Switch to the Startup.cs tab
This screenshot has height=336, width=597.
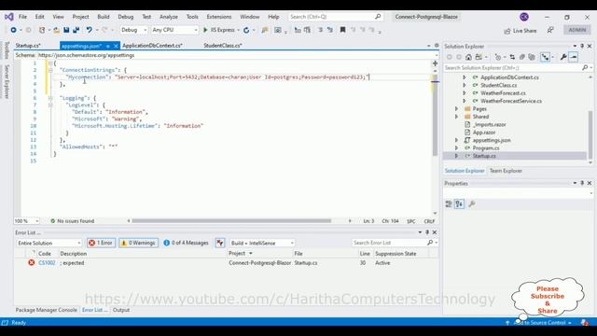[28, 46]
